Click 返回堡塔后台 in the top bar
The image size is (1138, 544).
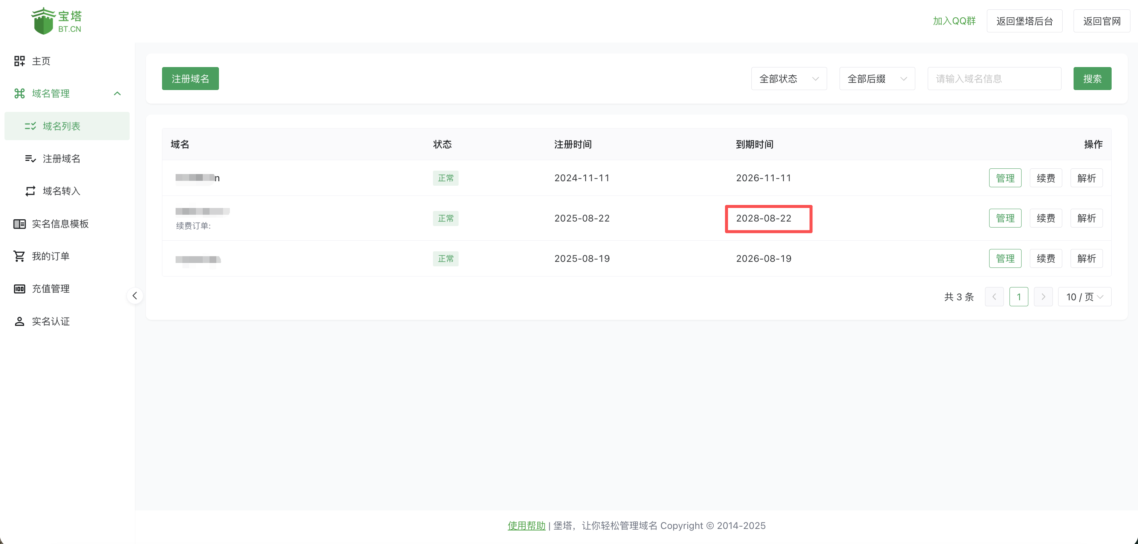tap(1025, 20)
